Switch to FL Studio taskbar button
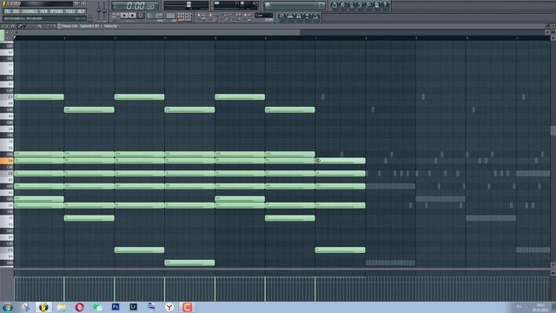The height and width of the screenshot is (313, 556). pos(43,307)
